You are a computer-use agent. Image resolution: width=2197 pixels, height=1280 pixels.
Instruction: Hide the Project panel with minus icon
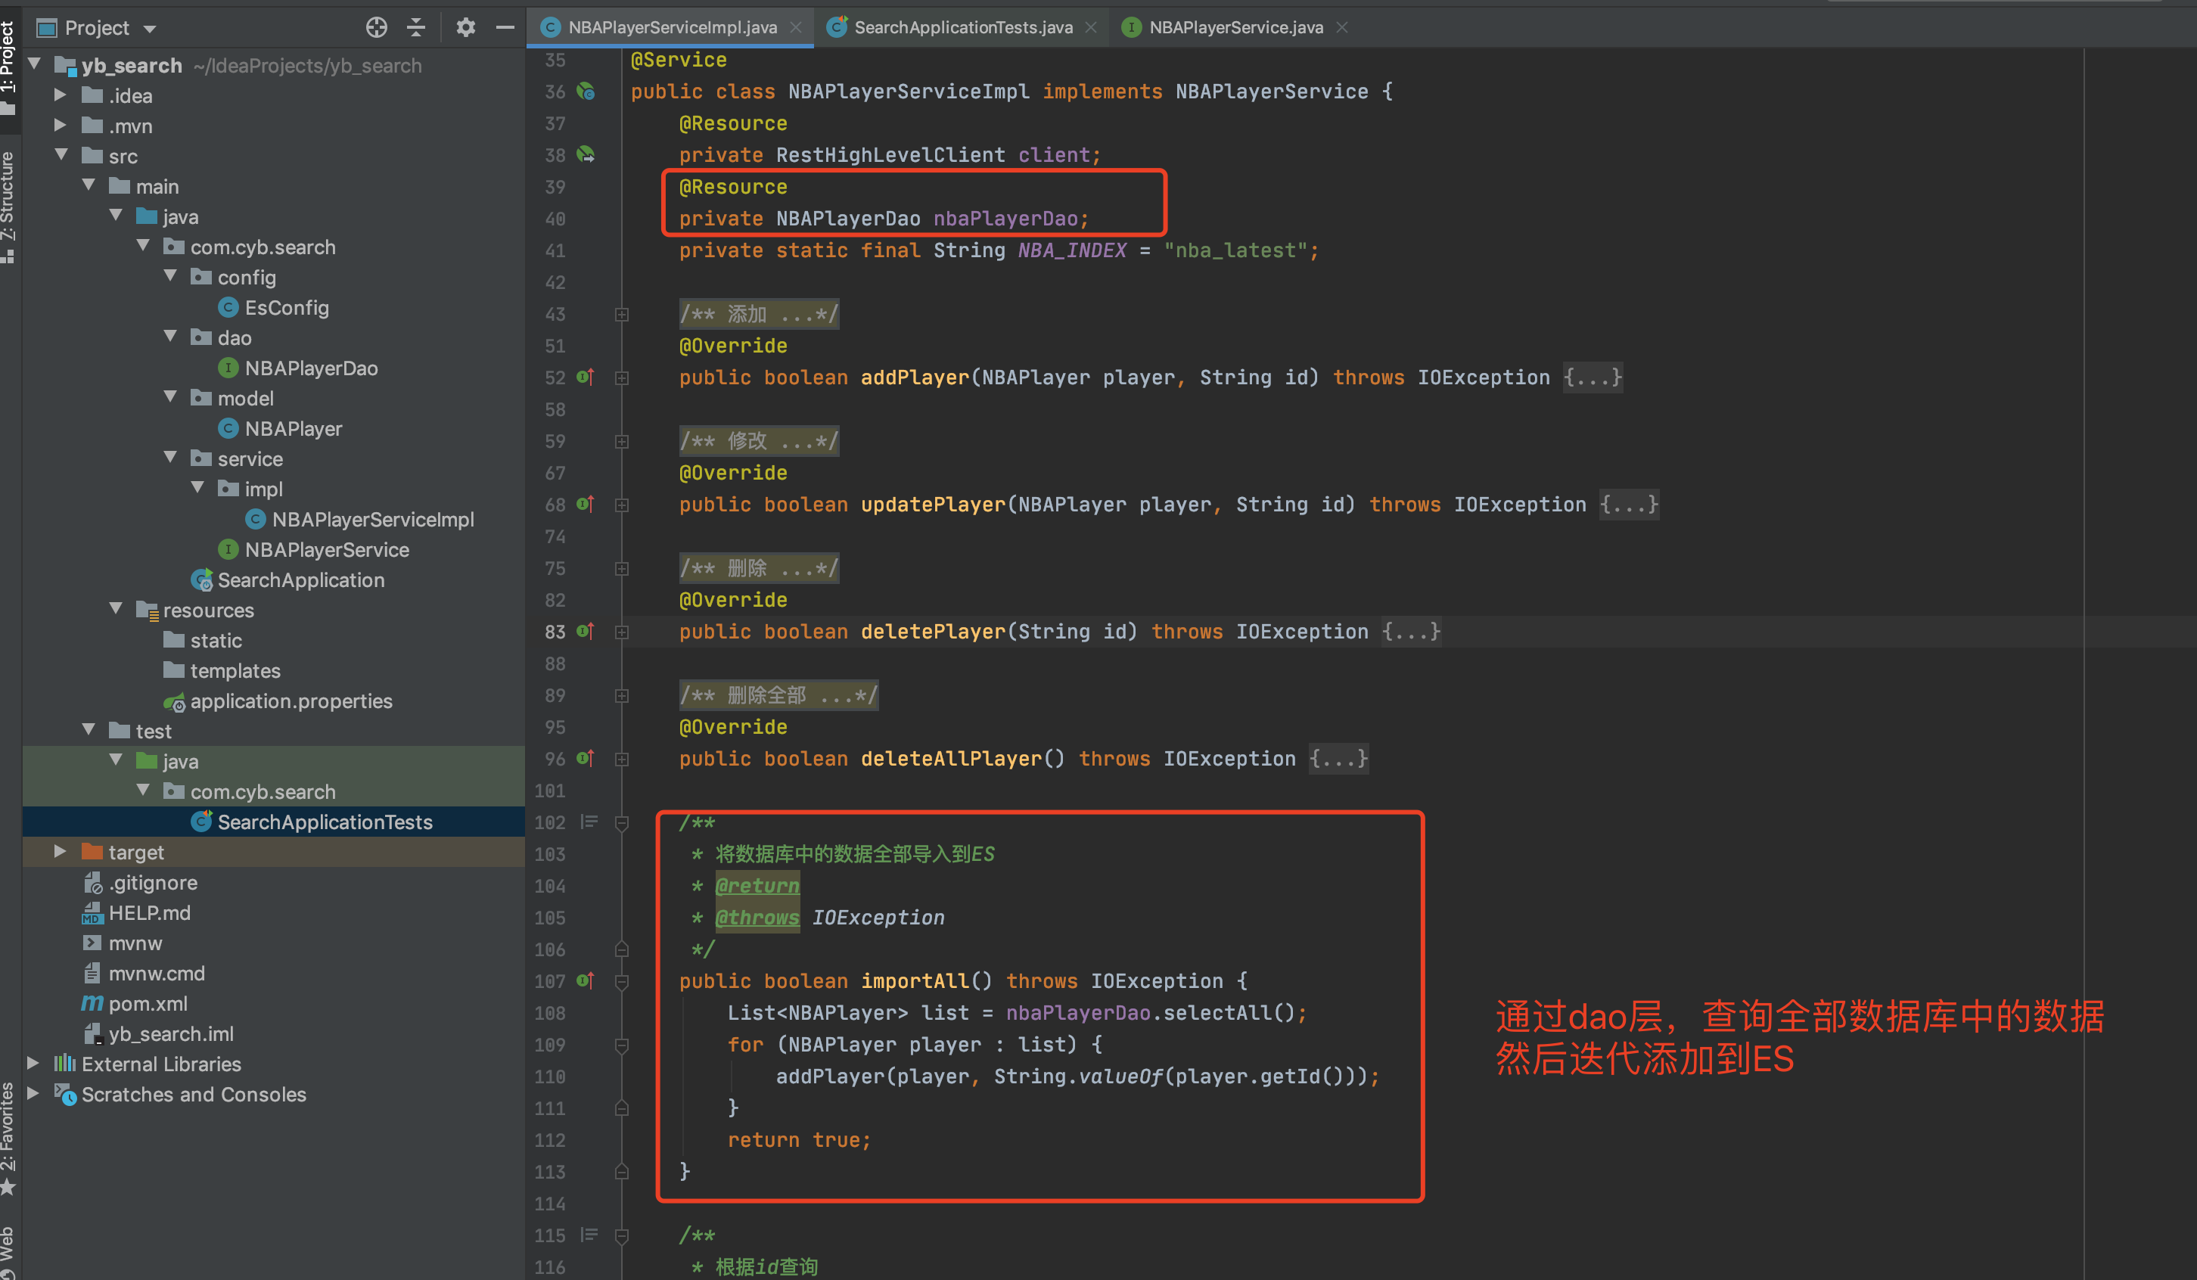click(505, 28)
